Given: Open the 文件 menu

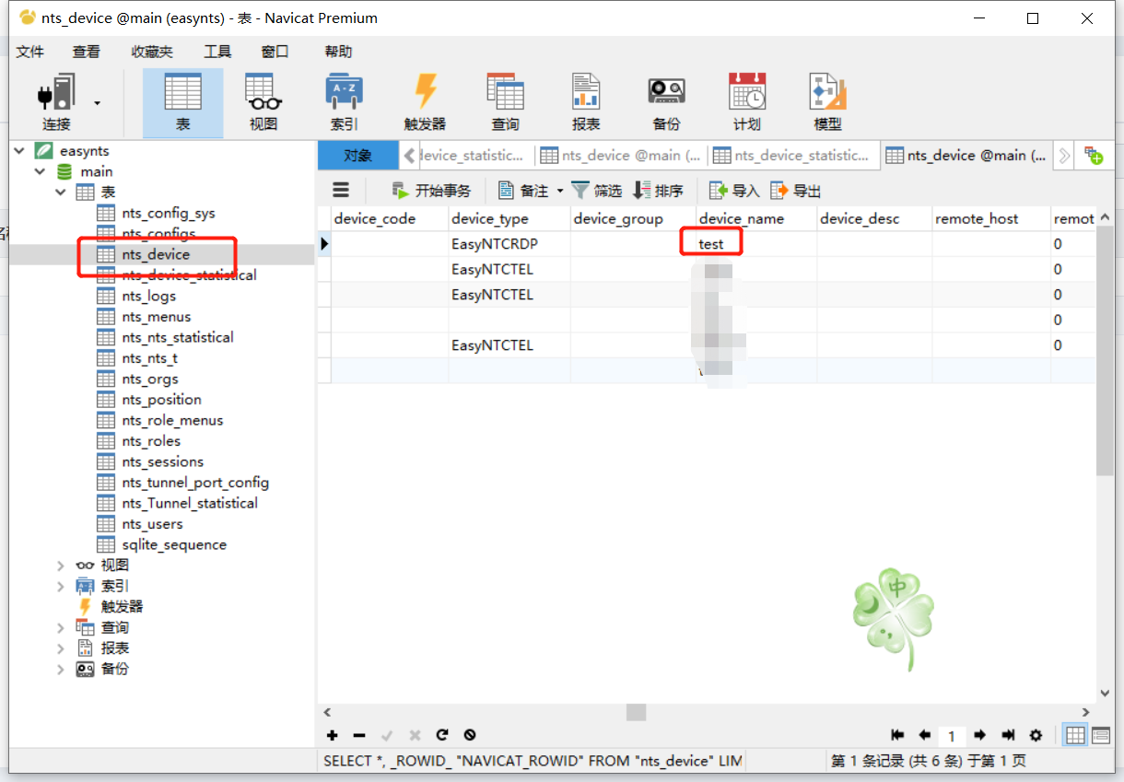Looking at the screenshot, I should (x=30, y=52).
